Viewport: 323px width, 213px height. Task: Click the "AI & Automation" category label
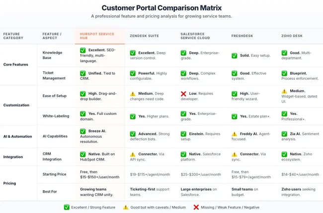[x=17, y=136]
